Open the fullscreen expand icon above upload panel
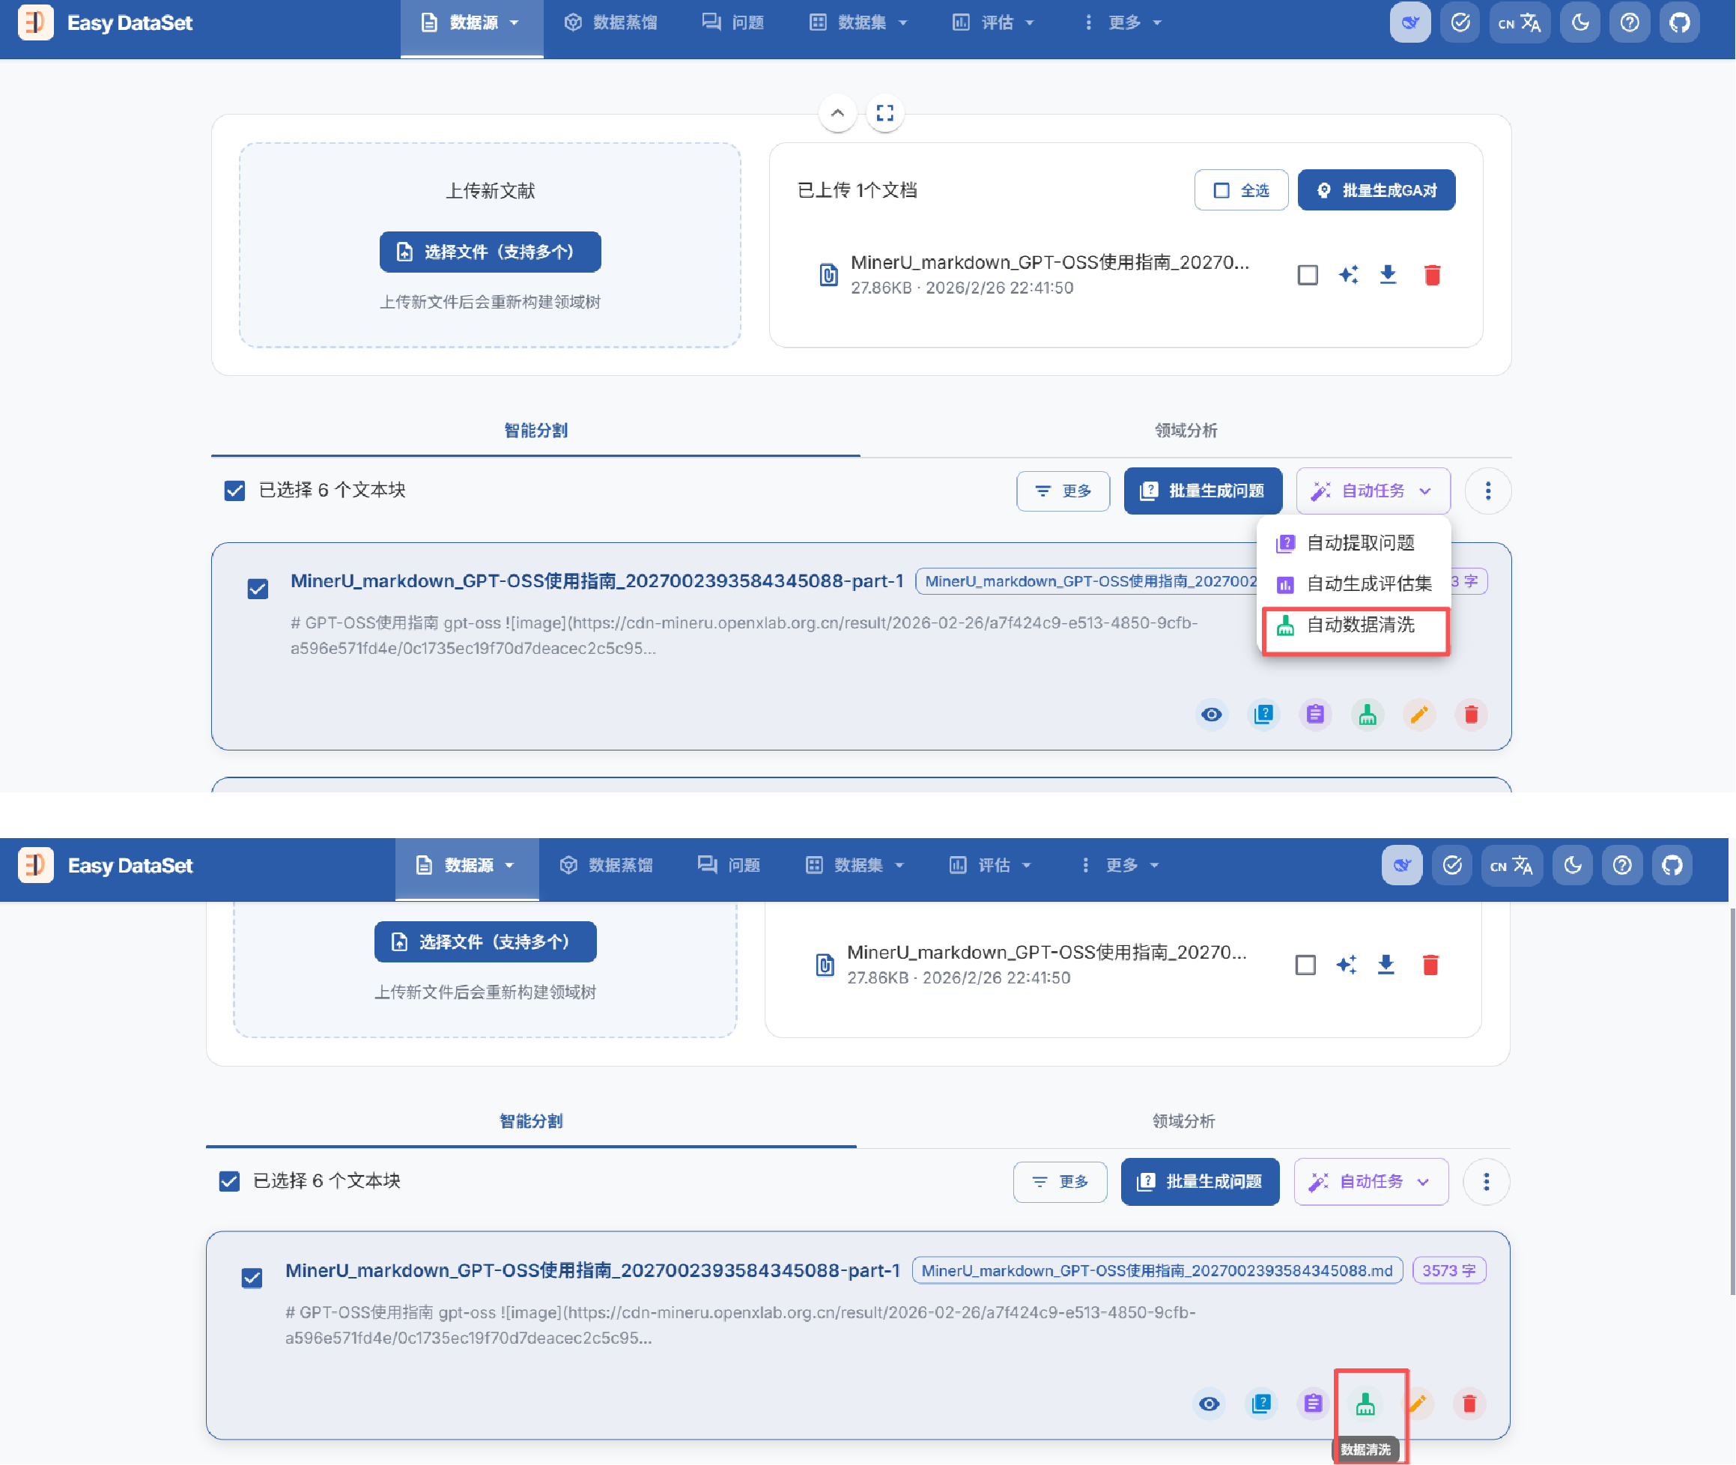The width and height of the screenshot is (1736, 1465). click(885, 113)
